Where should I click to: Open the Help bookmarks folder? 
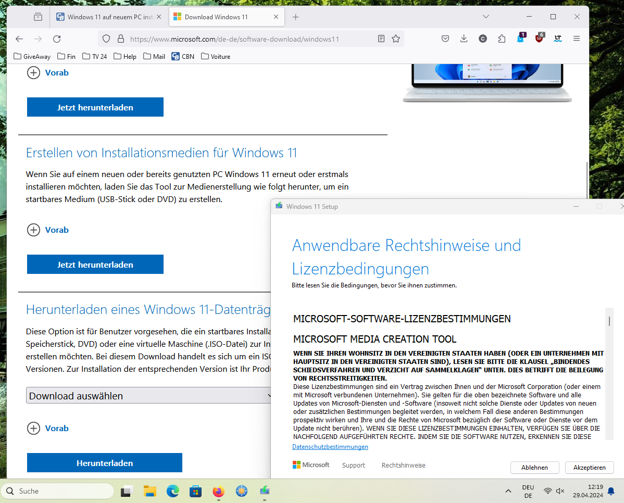click(x=125, y=57)
